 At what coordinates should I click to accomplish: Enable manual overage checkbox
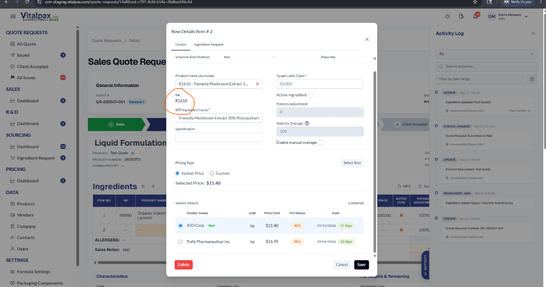[321, 143]
